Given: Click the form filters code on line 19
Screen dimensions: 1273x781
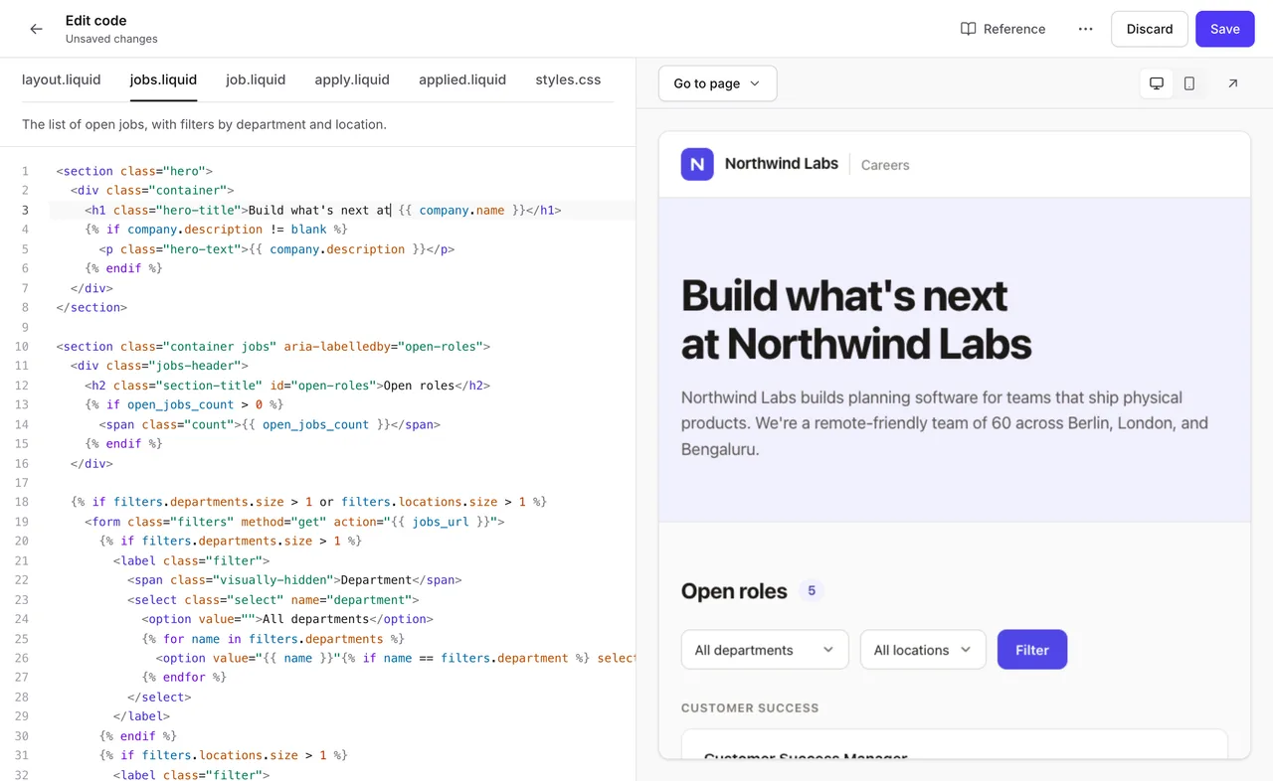Looking at the screenshot, I should point(295,522).
